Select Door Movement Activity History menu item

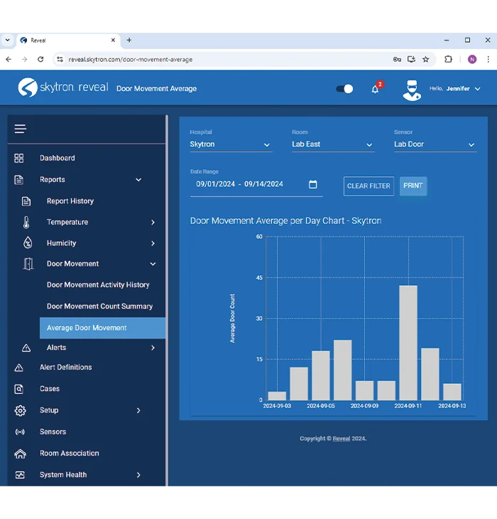click(x=98, y=285)
